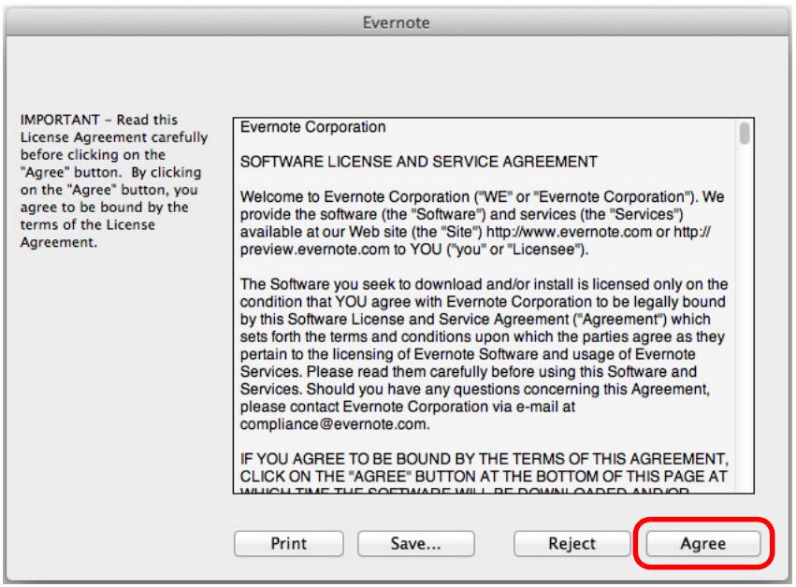796x587 pixels.
Task: Click the Evernote window title
Action: pos(396,22)
